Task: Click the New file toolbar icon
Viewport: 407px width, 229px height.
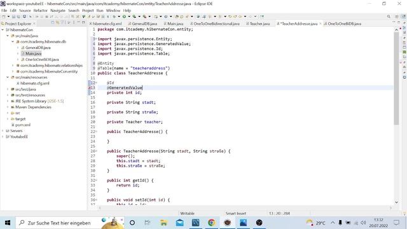Action: click(4, 17)
